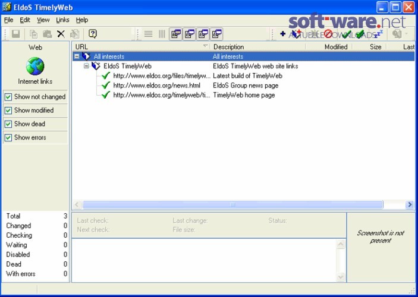Screen dimensions: 418x297
Task: Collapse the EldoS TimelyWeb tree node
Action: pyautogui.click(x=86, y=66)
